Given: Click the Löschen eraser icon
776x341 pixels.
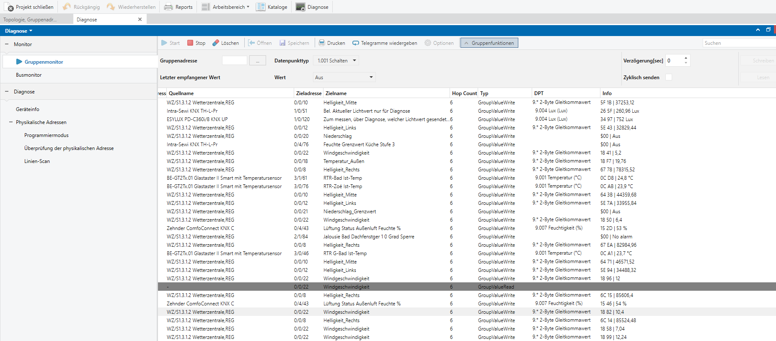Looking at the screenshot, I should [x=216, y=43].
